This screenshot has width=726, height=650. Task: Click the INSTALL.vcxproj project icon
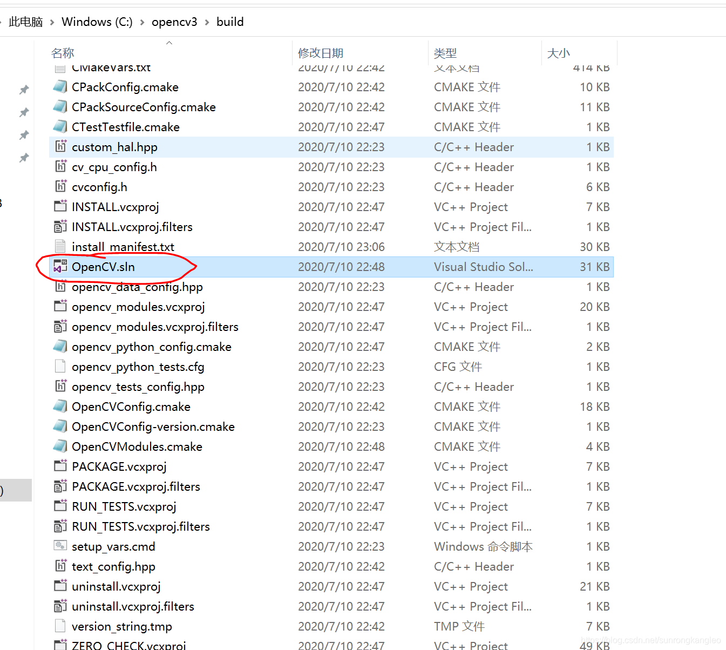[60, 207]
